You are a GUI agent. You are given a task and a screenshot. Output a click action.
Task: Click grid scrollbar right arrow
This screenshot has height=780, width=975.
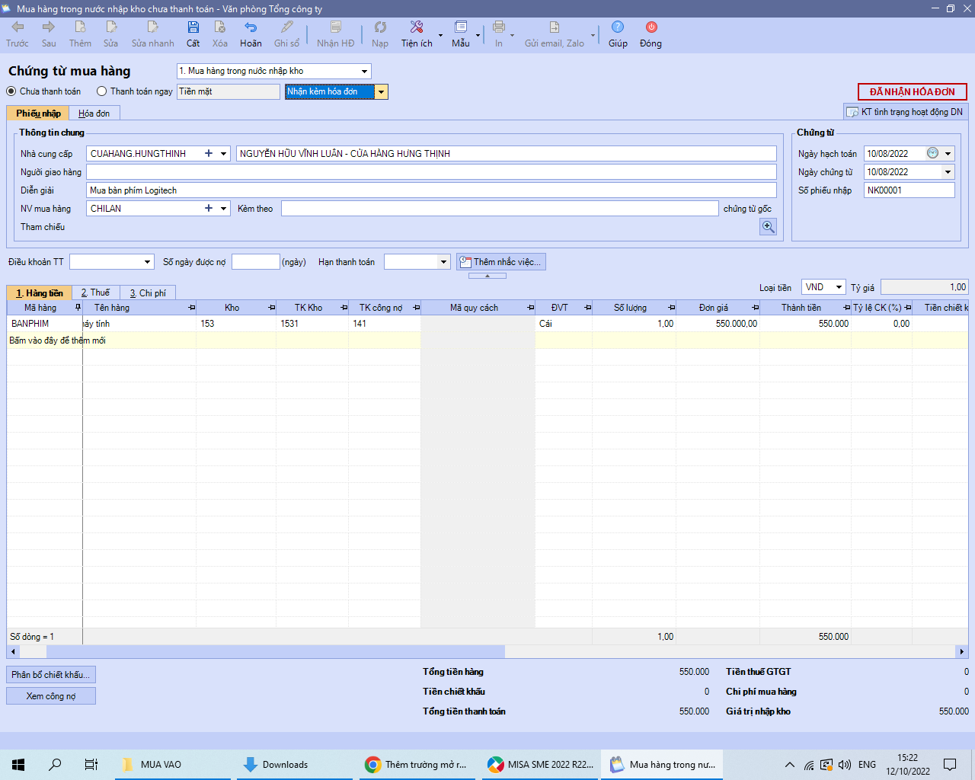click(962, 652)
